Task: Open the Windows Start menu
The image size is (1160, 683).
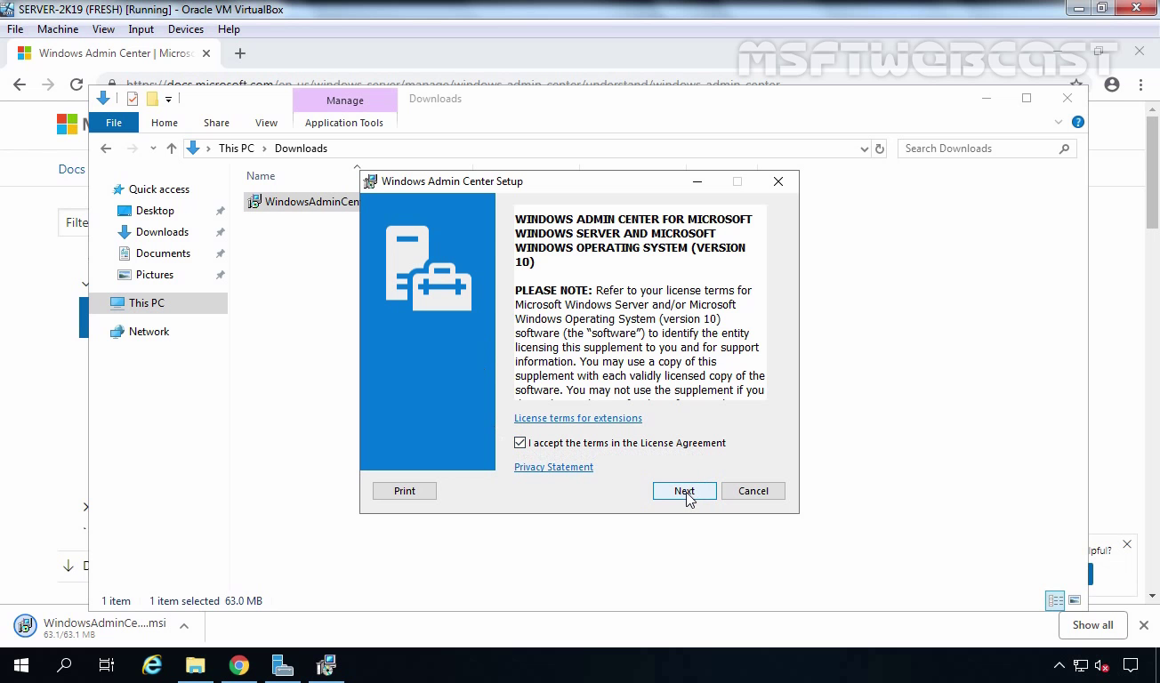Action: (x=21, y=665)
